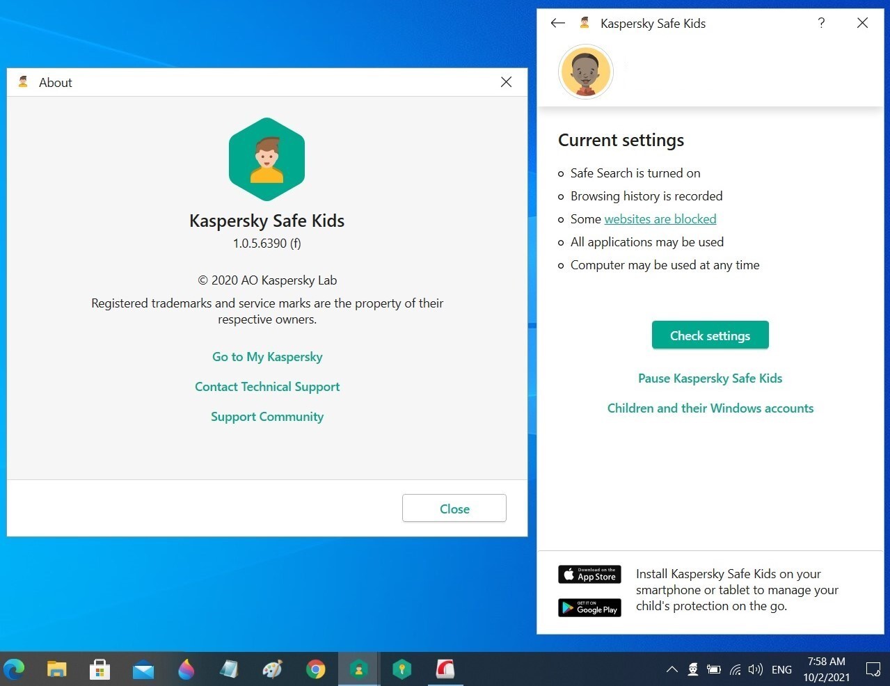This screenshot has width=890, height=686.
Task: Open File Explorer from the taskbar
Action: [x=57, y=669]
